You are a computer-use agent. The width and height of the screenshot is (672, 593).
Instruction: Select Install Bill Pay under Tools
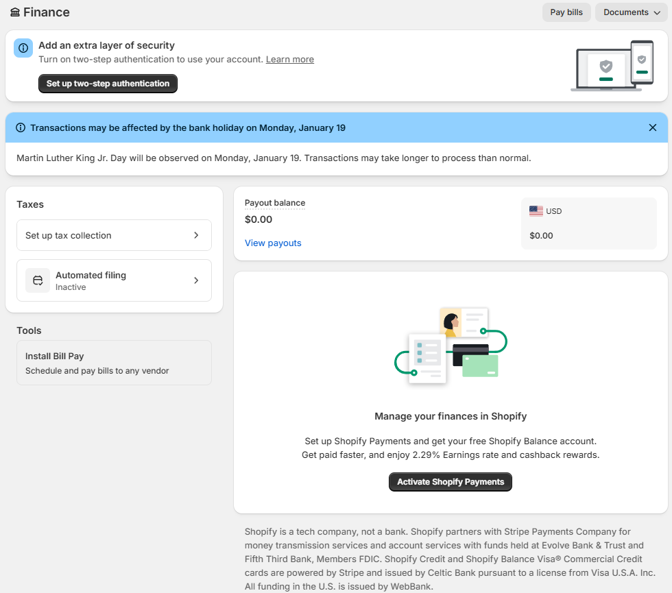click(114, 362)
